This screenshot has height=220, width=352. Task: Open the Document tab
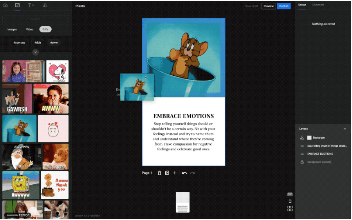tap(318, 5)
